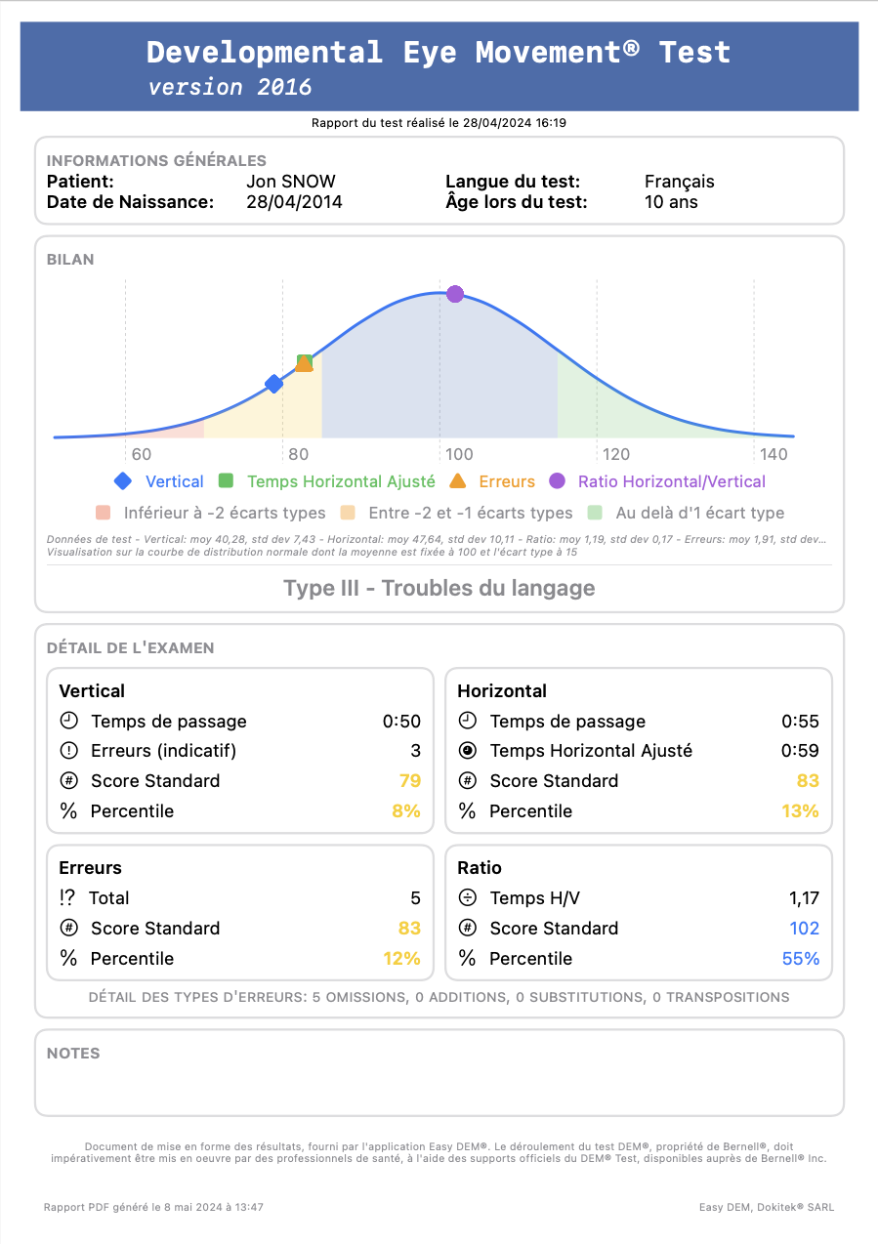This screenshot has height=1244, width=878.
Task: Click the Vertical Temps de passage clock icon
Action: coord(69,722)
